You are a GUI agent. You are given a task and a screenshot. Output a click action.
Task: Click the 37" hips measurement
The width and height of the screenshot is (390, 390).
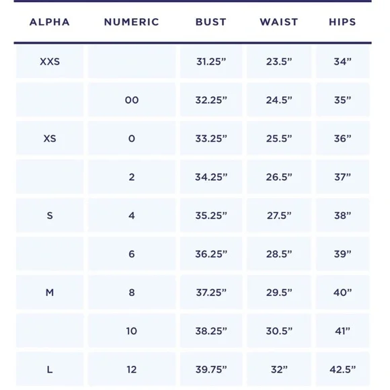tap(342, 177)
